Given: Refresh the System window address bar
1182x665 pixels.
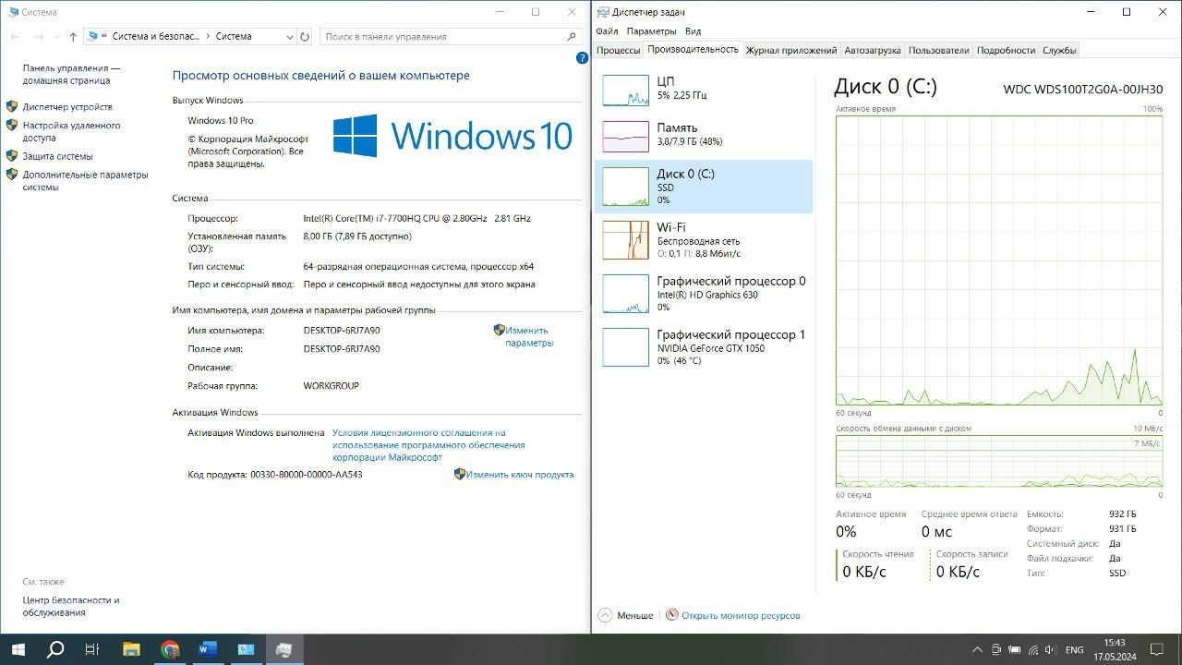Looking at the screenshot, I should coord(305,37).
